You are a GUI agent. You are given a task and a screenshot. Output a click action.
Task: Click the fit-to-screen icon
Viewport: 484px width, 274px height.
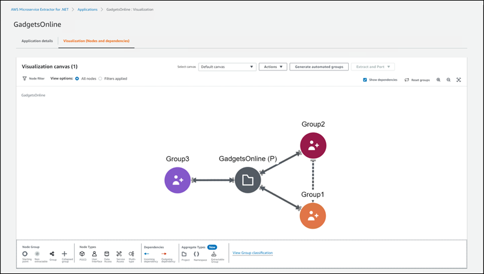459,79
